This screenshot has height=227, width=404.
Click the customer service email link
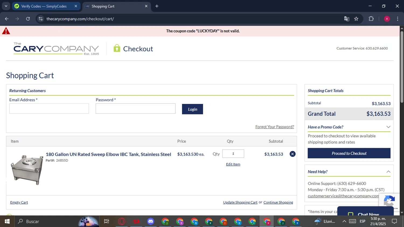[x=343, y=196]
